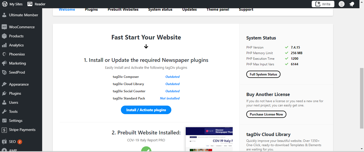Click the Plugins plug icon in the sidebar
Image resolution: width=364 pixels, height=152 pixels.
click(4, 93)
